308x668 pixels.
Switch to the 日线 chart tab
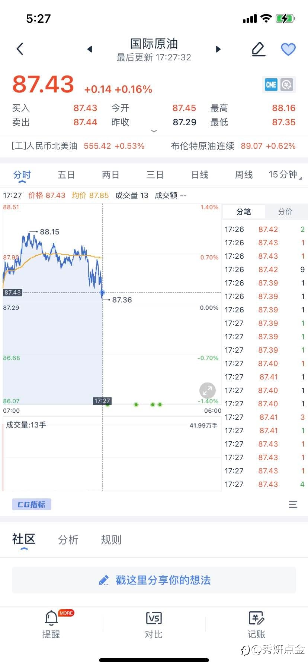point(200,174)
